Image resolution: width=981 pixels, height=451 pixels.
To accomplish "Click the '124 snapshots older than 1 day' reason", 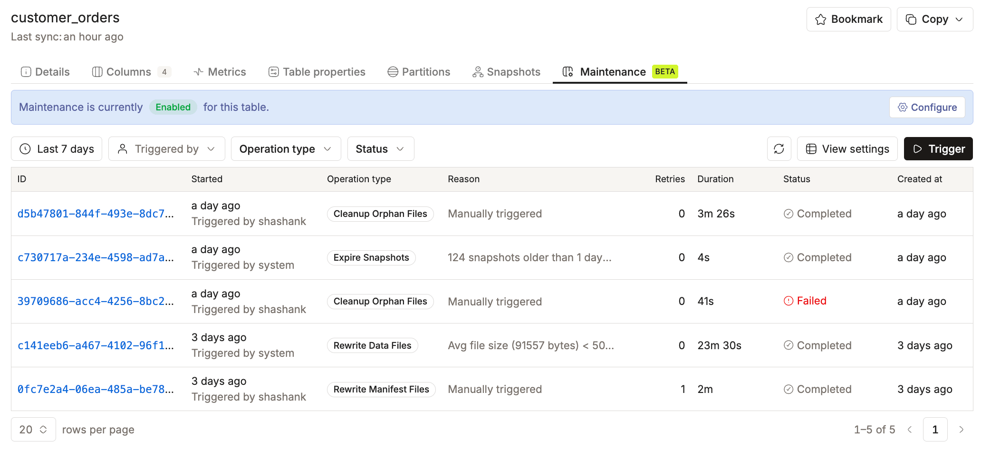I will pyautogui.click(x=529, y=257).
